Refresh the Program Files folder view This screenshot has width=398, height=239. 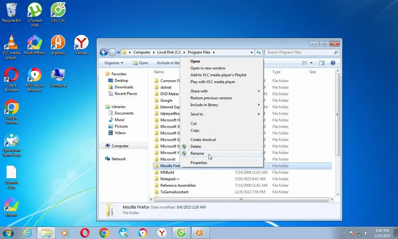point(258,52)
